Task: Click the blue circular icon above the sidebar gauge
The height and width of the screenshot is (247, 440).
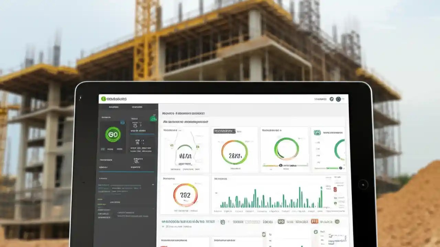Action: pos(122,123)
